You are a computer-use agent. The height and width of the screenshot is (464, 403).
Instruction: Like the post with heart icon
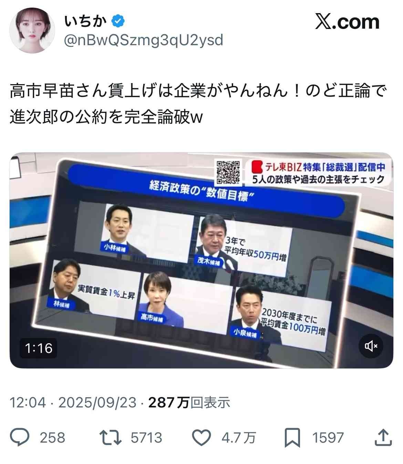pos(201,437)
